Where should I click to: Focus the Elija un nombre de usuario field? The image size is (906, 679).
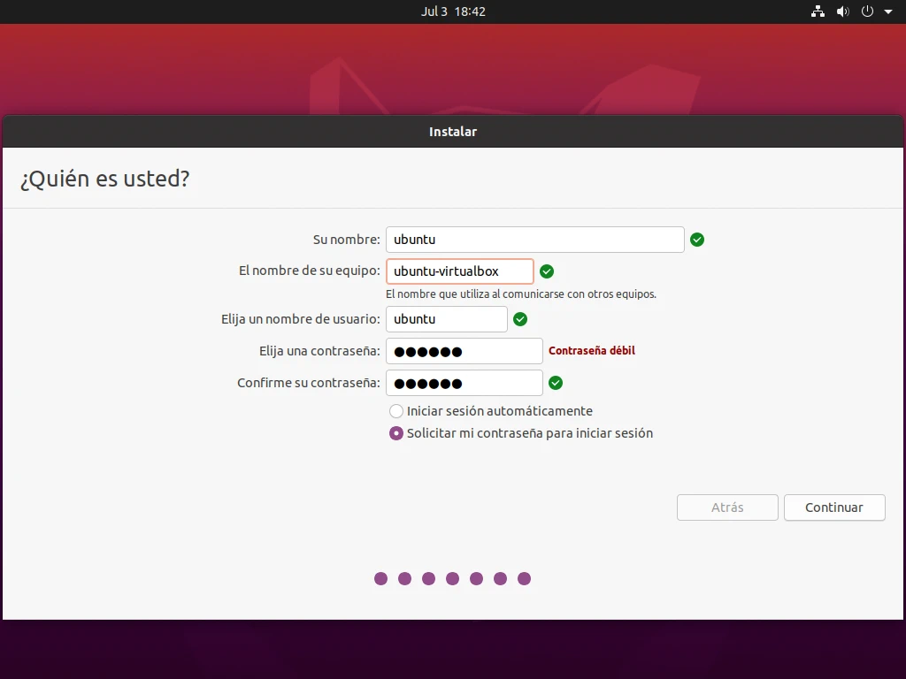(446, 319)
